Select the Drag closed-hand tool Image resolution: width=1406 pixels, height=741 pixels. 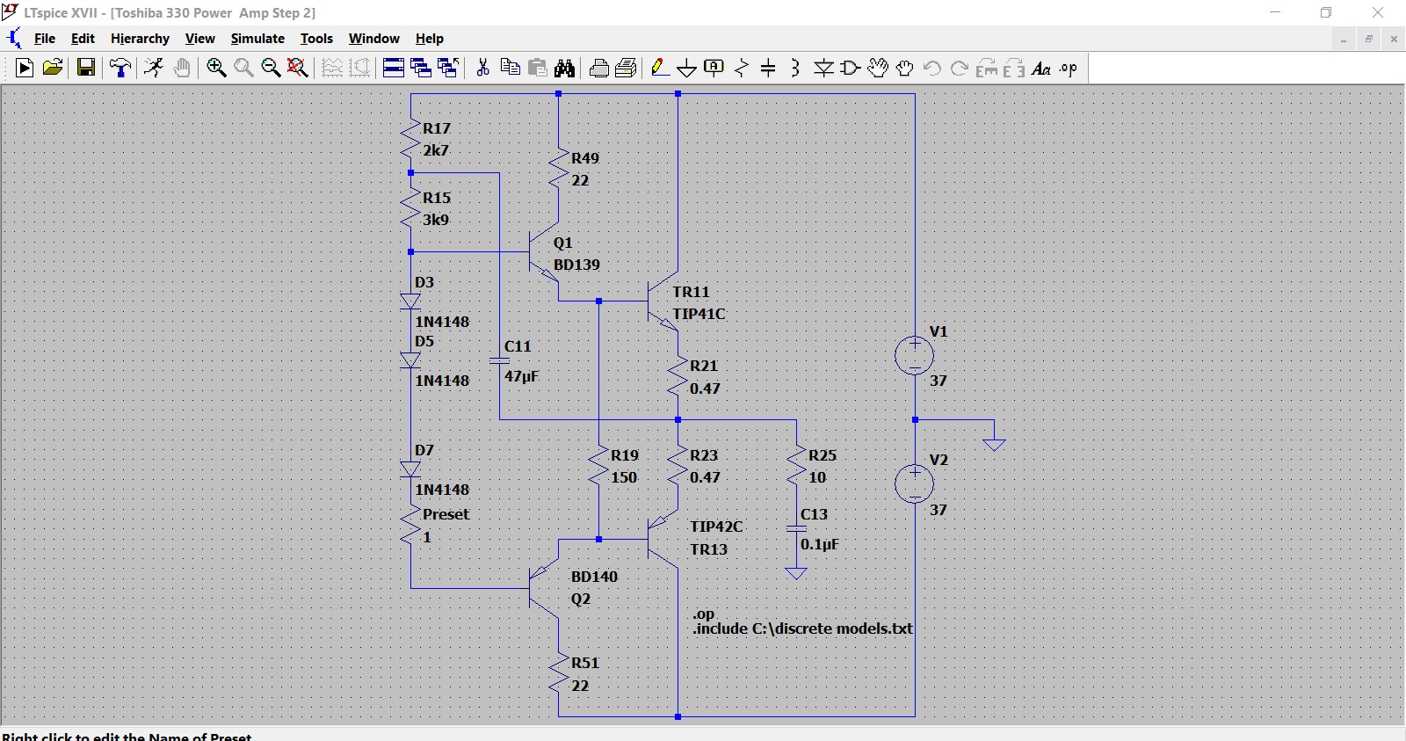pos(905,68)
